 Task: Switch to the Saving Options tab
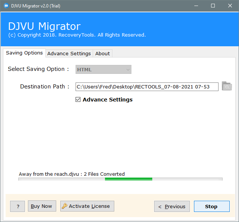(x=25, y=53)
